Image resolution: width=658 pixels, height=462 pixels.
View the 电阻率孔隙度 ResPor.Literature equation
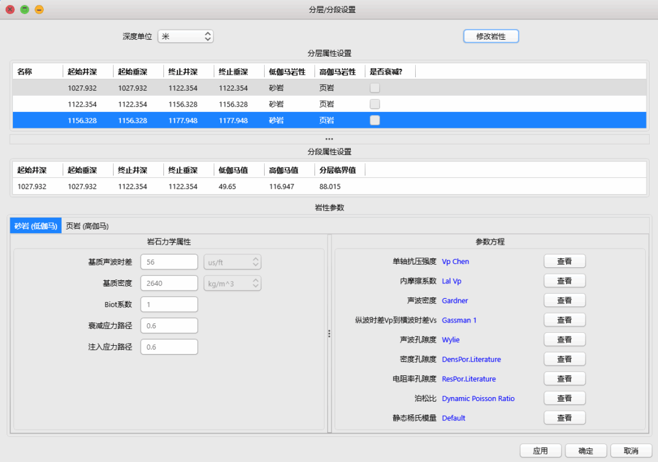(564, 378)
